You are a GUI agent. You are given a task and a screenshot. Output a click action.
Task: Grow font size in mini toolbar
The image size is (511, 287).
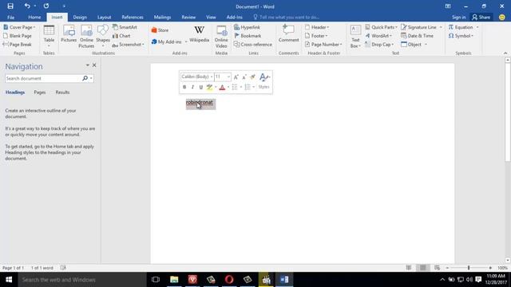[x=236, y=77]
